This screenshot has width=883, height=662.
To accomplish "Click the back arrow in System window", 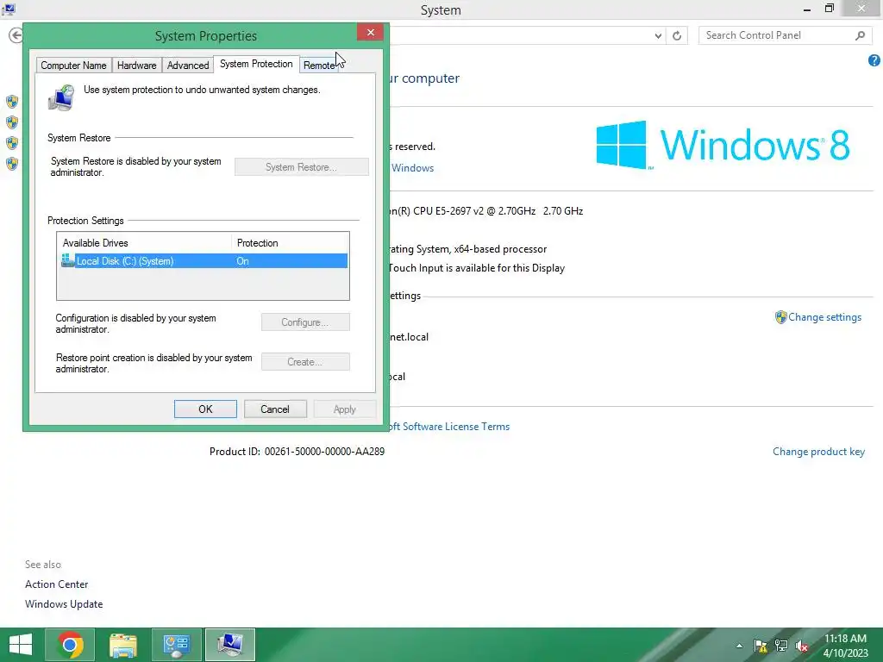I will pos(16,35).
